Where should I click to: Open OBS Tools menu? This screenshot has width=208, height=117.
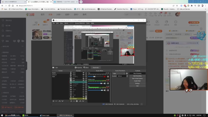[88, 23]
